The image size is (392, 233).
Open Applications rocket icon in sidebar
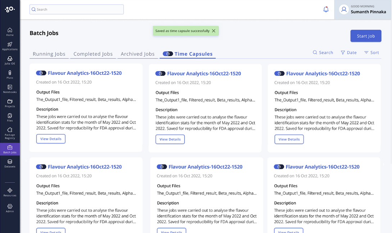click(10, 46)
